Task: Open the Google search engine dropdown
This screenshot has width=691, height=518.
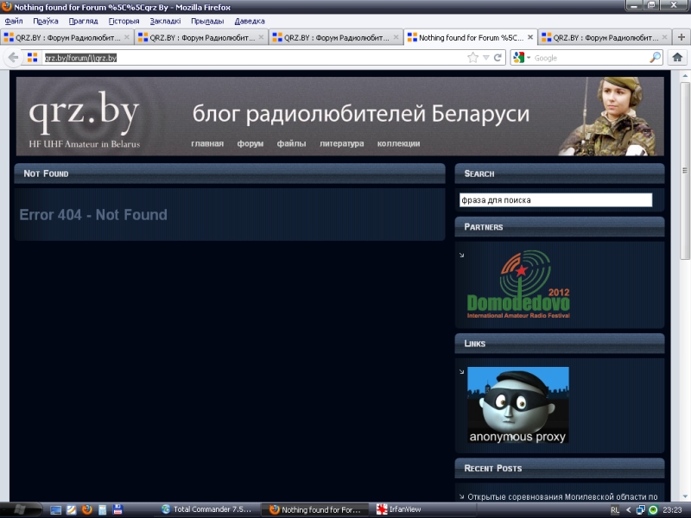Action: (x=523, y=58)
